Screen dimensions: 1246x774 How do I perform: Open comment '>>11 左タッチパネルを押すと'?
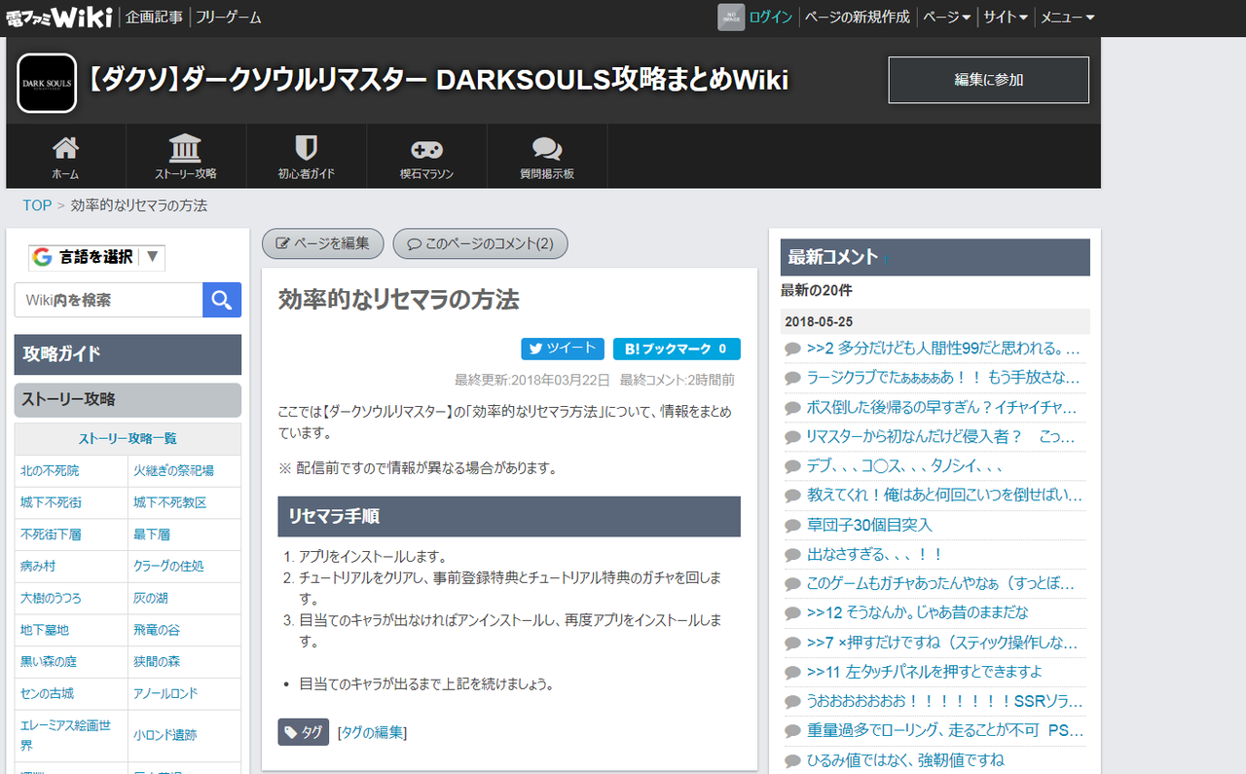(x=925, y=672)
